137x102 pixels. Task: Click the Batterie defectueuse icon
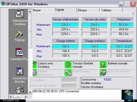(x=35, y=73)
